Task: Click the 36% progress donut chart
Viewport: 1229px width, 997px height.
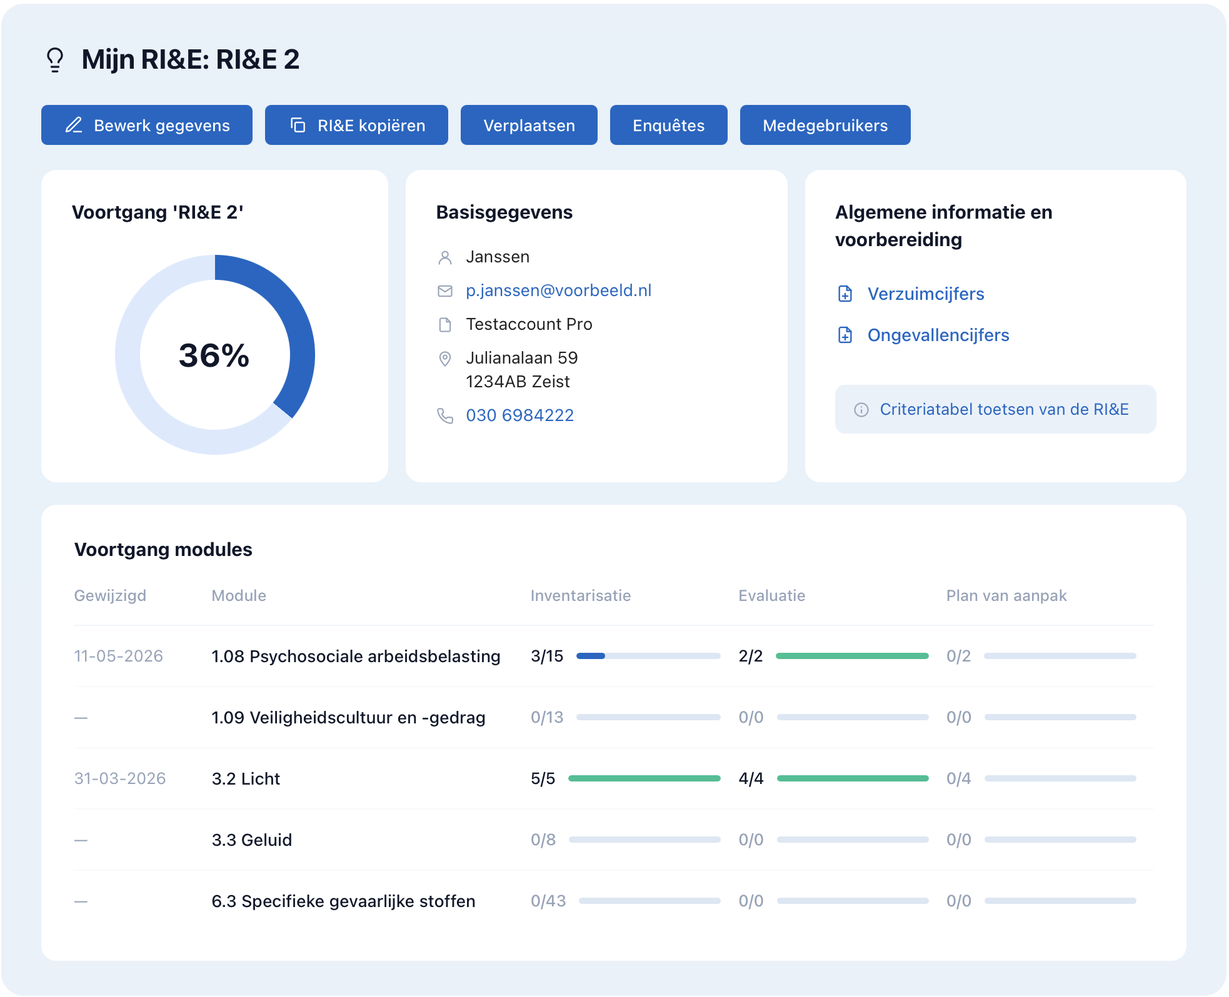Action: coord(215,355)
